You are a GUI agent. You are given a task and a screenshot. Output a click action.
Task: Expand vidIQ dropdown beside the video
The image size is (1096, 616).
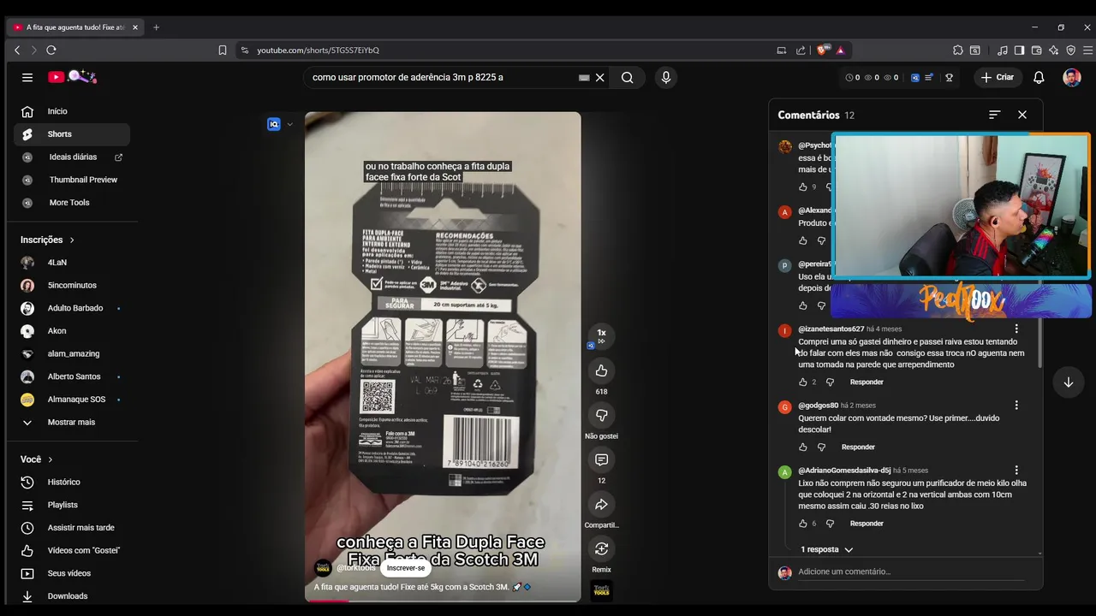click(x=289, y=124)
